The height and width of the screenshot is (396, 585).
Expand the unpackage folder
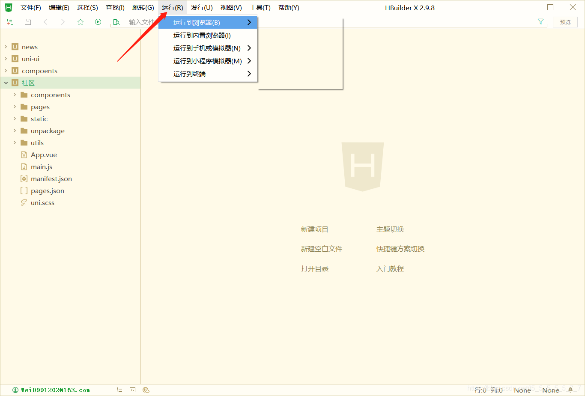click(x=15, y=131)
